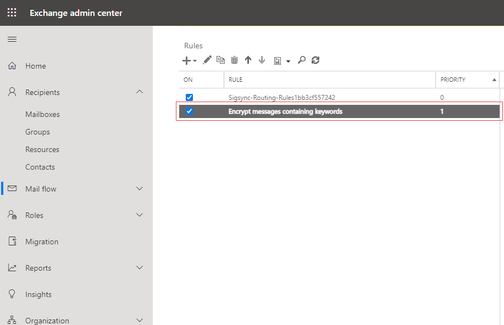Click the pencil edit rule icon
504x325 pixels.
207,60
